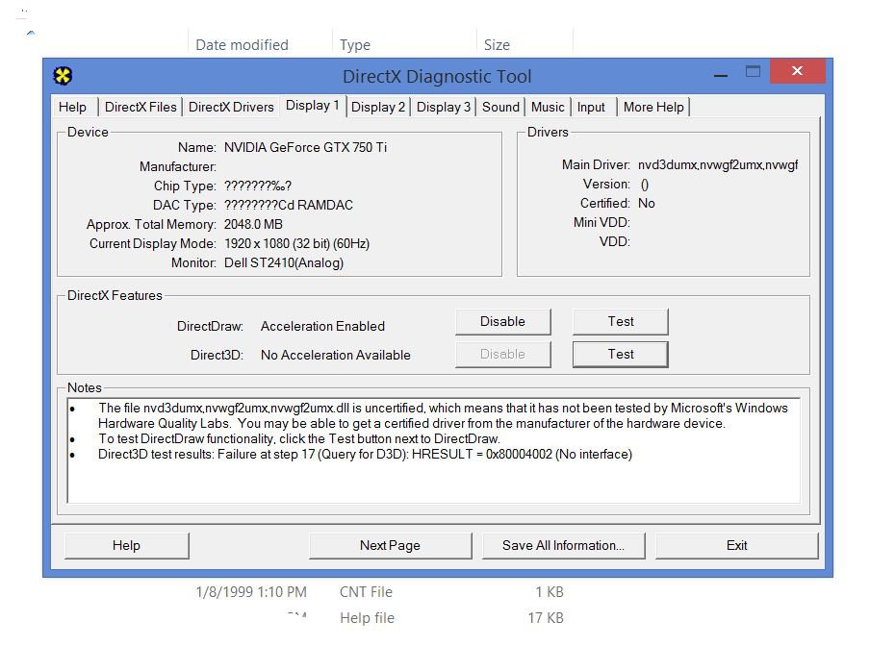
Task: Switch to the Display 3 tab
Action: point(444,107)
